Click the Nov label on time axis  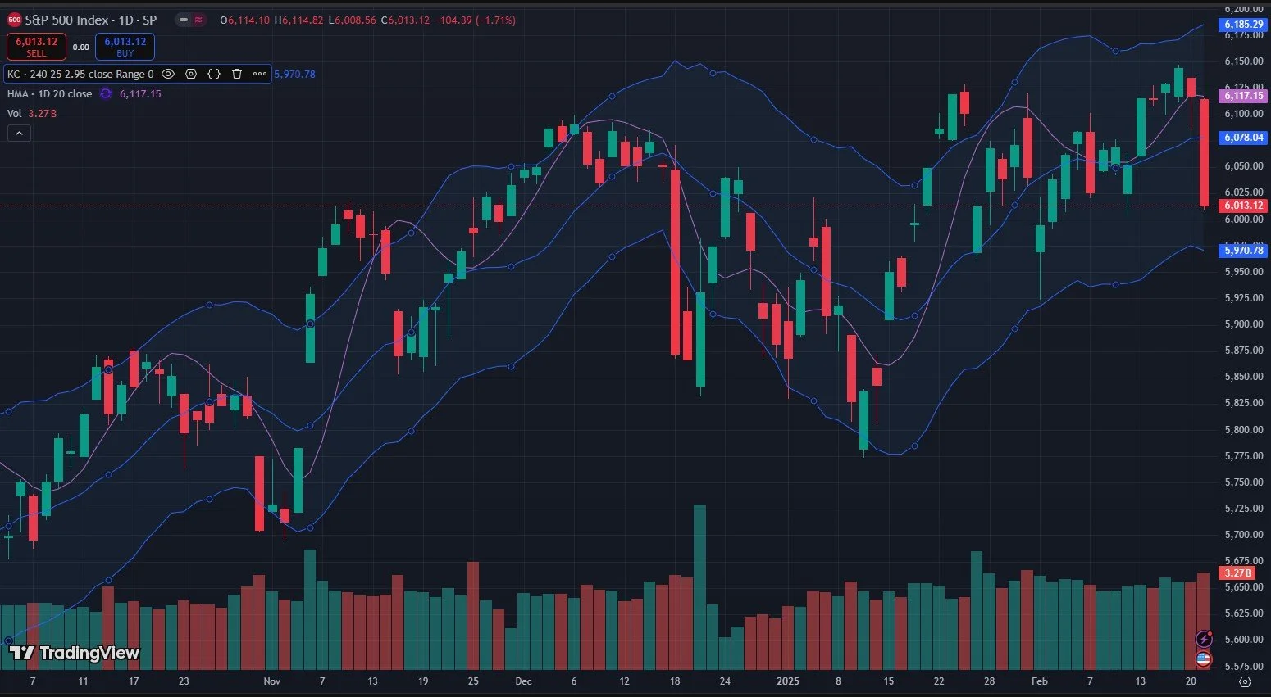click(x=272, y=681)
